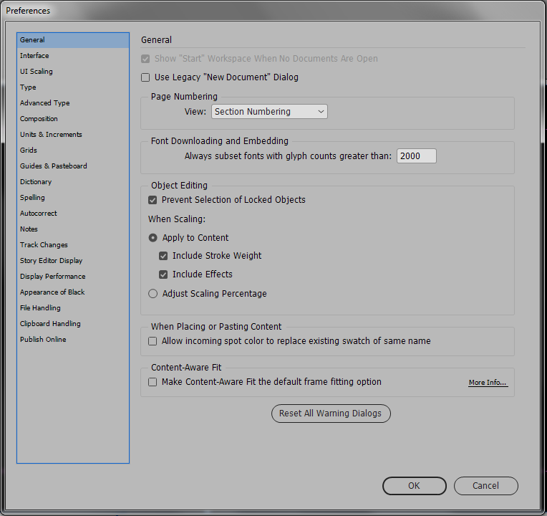Screen dimensions: 547x516
Task: Open Units & Increments preferences
Action: pyautogui.click(x=73, y=135)
